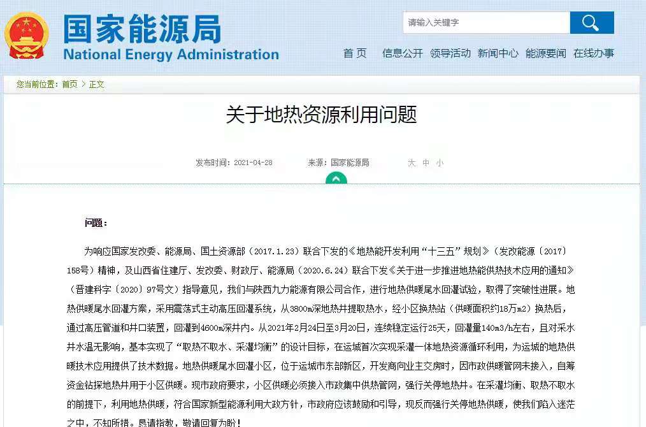This screenshot has width=646, height=427.
Task: Navigate to 能源要闻 section
Action: 545,54
